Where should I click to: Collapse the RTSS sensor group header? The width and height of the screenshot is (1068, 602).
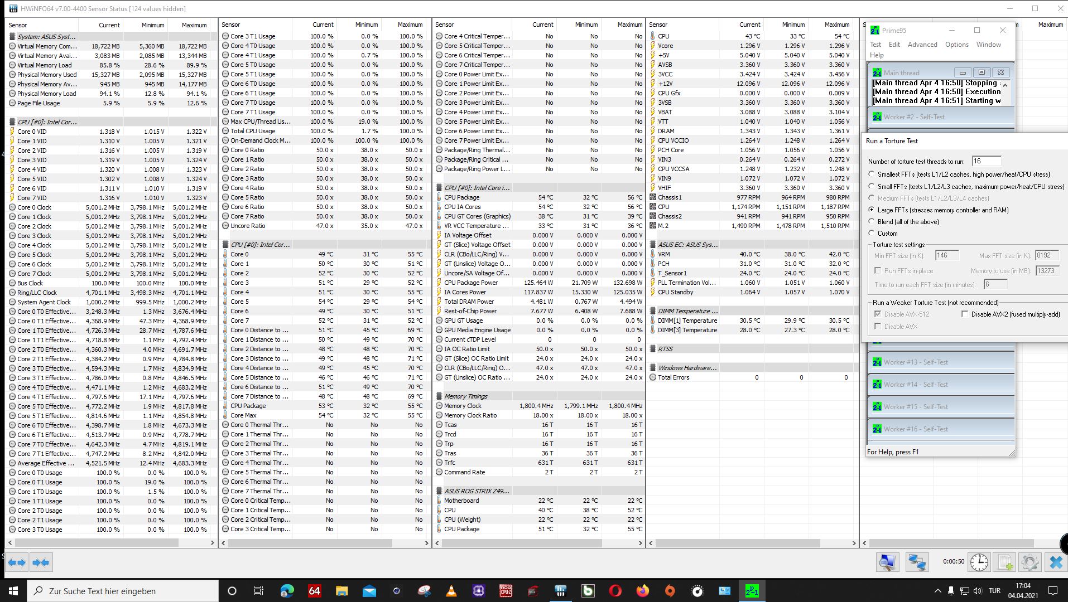[753, 349]
